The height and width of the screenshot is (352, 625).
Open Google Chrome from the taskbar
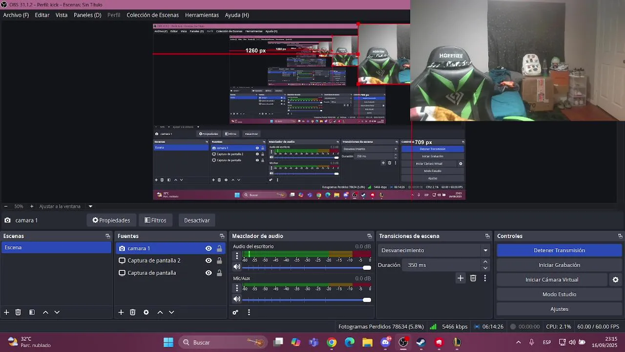coord(332,342)
